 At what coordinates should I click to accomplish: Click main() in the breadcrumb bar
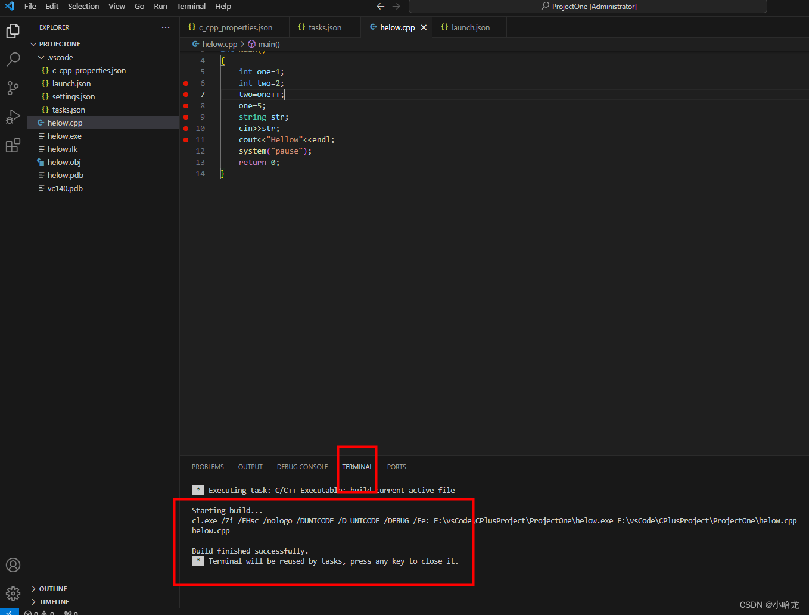pos(268,43)
